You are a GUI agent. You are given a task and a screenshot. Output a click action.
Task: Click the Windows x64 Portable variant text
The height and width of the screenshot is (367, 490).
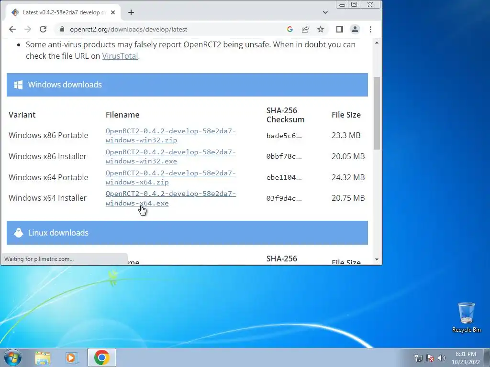coord(48,177)
